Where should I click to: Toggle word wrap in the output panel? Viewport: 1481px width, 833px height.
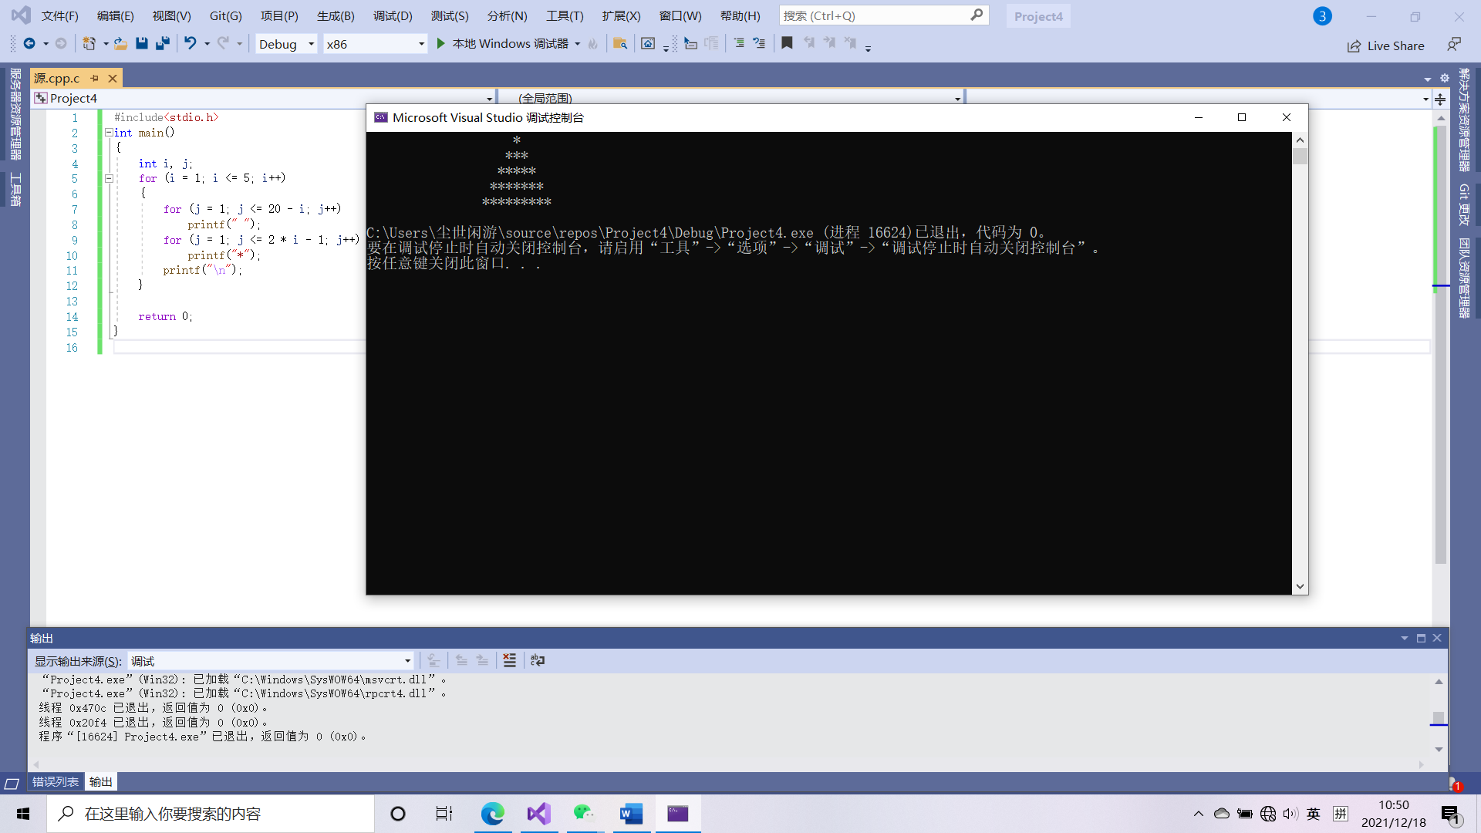pyautogui.click(x=538, y=660)
